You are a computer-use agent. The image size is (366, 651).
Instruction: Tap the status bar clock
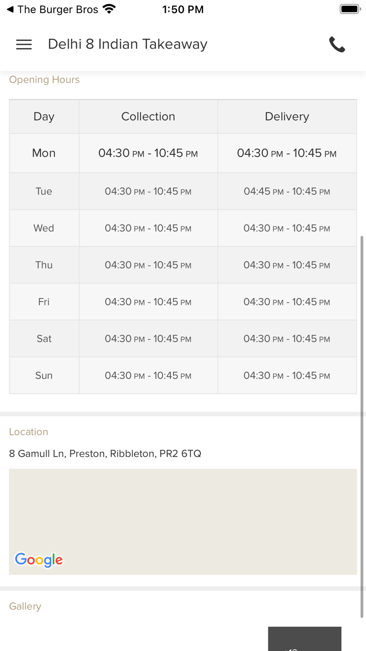click(182, 9)
